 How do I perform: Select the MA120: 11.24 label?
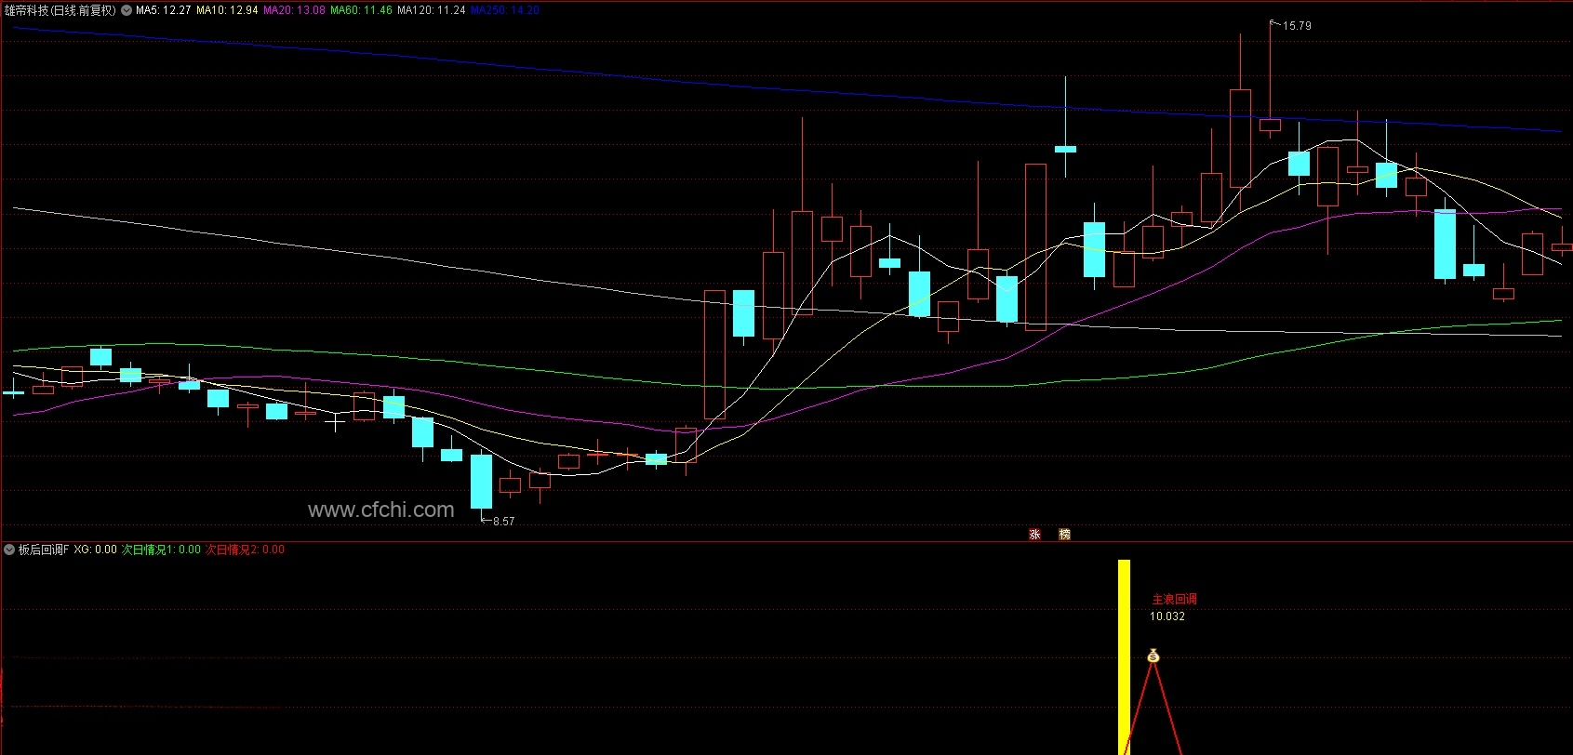click(431, 10)
